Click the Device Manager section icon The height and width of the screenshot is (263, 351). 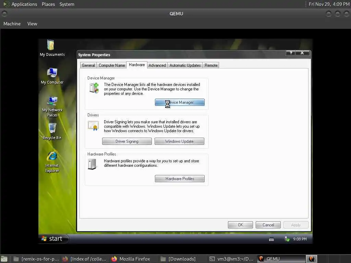click(x=94, y=88)
